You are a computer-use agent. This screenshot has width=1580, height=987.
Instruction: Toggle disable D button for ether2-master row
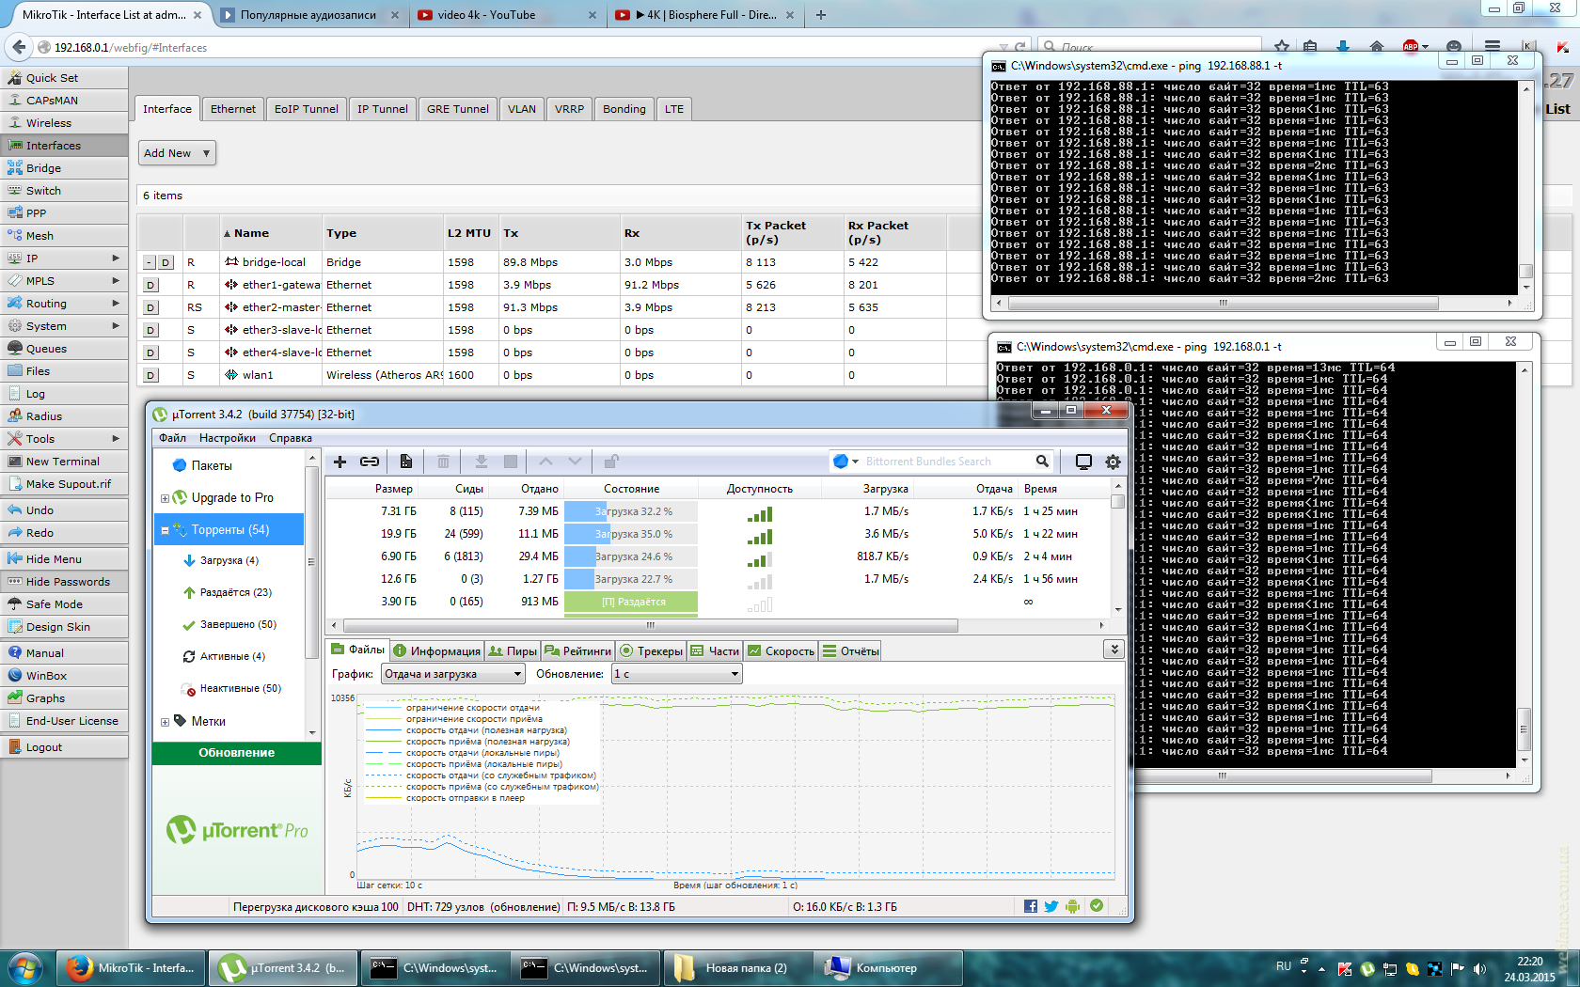pyautogui.click(x=150, y=308)
